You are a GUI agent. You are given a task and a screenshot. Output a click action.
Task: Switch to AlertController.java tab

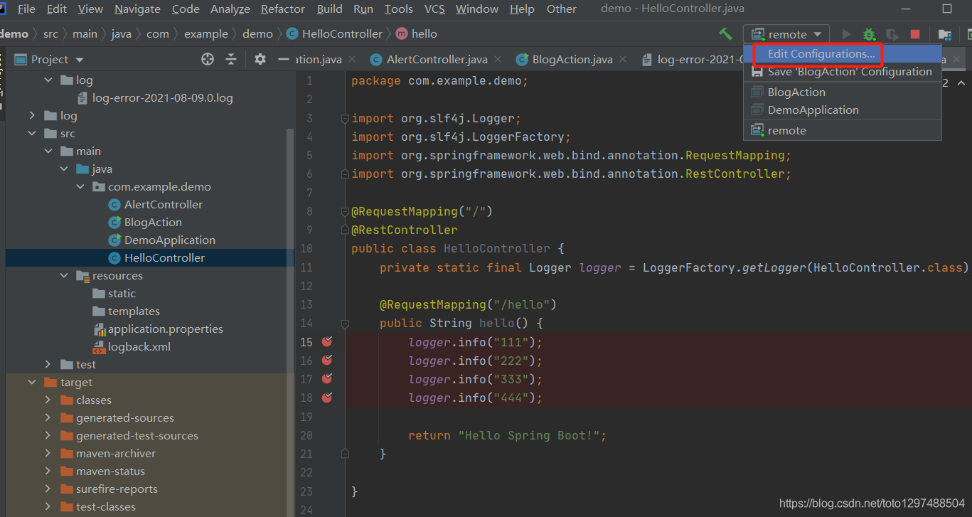[x=430, y=59]
